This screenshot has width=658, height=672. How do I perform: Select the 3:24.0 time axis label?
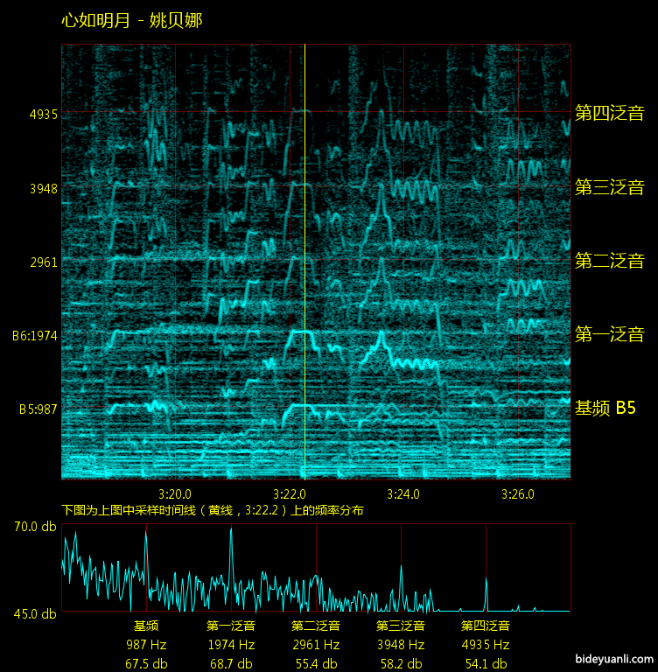[403, 493]
